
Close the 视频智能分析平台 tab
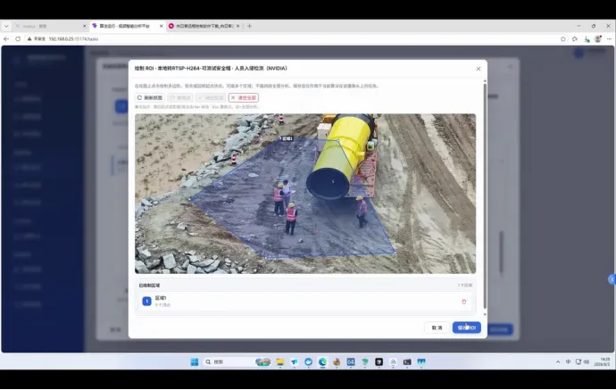(x=161, y=26)
